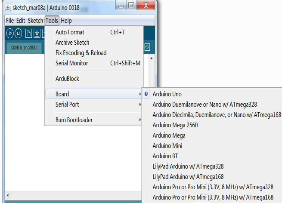Expand the Board submenu
Image resolution: width=282 pixels, height=203 pixels.
93,94
